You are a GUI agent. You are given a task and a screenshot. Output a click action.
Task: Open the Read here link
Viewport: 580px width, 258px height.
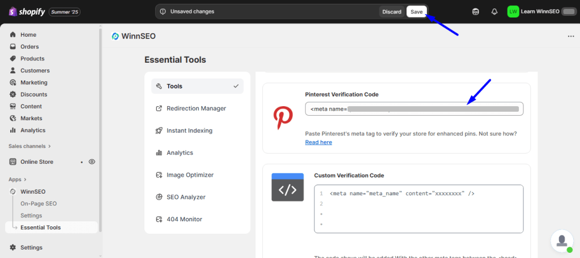click(318, 142)
